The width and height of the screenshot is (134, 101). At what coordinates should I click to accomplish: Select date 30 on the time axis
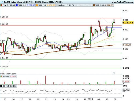pos(77,99)
